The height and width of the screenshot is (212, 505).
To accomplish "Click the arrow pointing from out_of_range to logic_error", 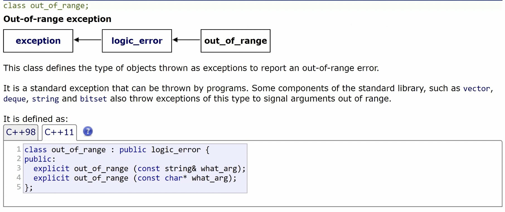I will coord(186,40).
